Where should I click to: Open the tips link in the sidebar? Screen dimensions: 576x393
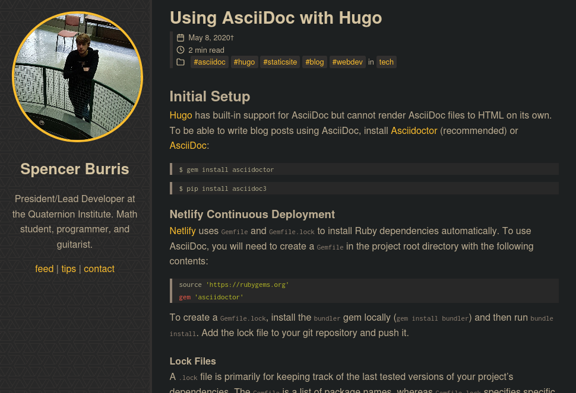tap(69, 269)
